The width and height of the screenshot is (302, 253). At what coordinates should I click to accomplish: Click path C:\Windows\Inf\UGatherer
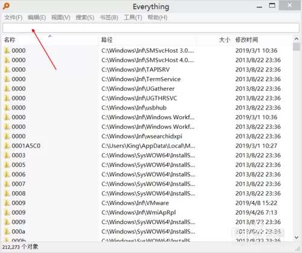pos(138,88)
